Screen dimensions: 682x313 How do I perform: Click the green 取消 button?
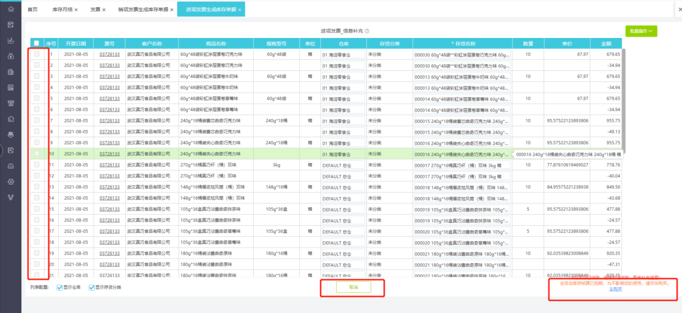(x=354, y=287)
